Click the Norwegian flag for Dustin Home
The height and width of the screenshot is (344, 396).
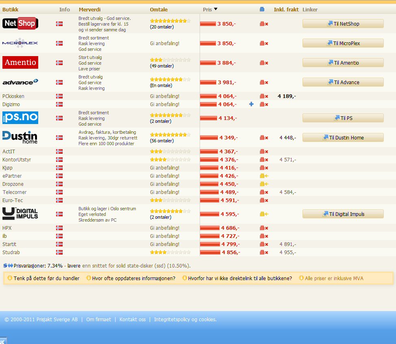coord(59,138)
